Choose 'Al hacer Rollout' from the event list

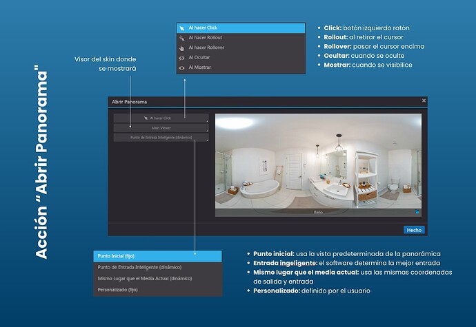(x=241, y=38)
